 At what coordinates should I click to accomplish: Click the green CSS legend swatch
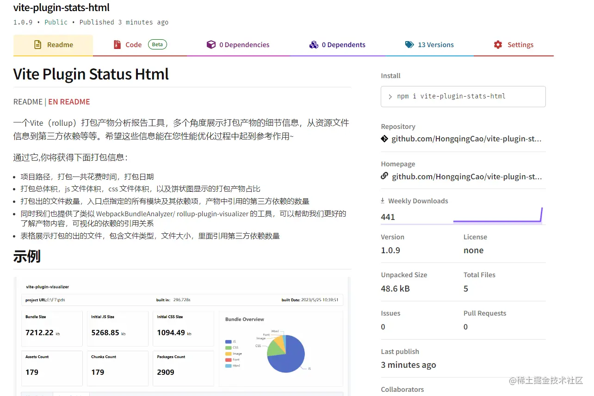[x=228, y=347]
